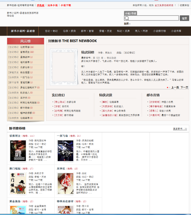Open the 手机版 mobile version link
This screenshot has height=215, width=191.
pos(40,5)
